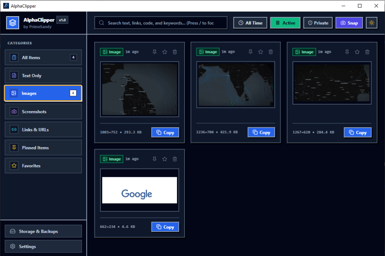Pin the 1267×620 image clip
Viewport: 385px width, 256px height.
coord(347,52)
